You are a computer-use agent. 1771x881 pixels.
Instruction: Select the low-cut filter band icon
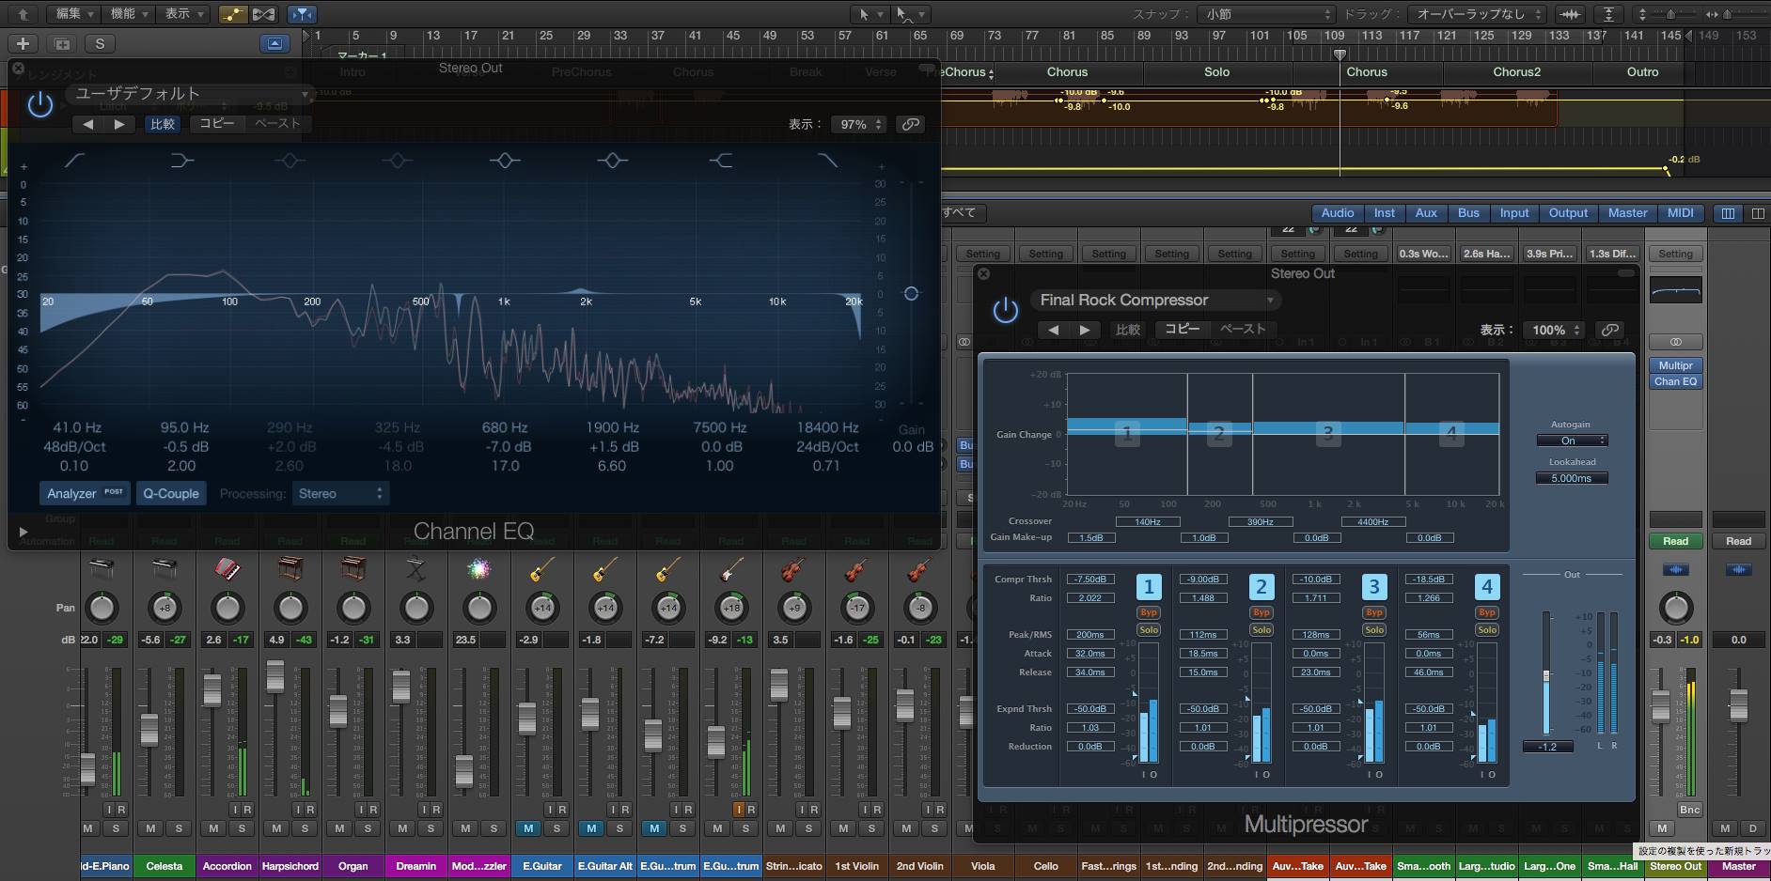[74, 161]
